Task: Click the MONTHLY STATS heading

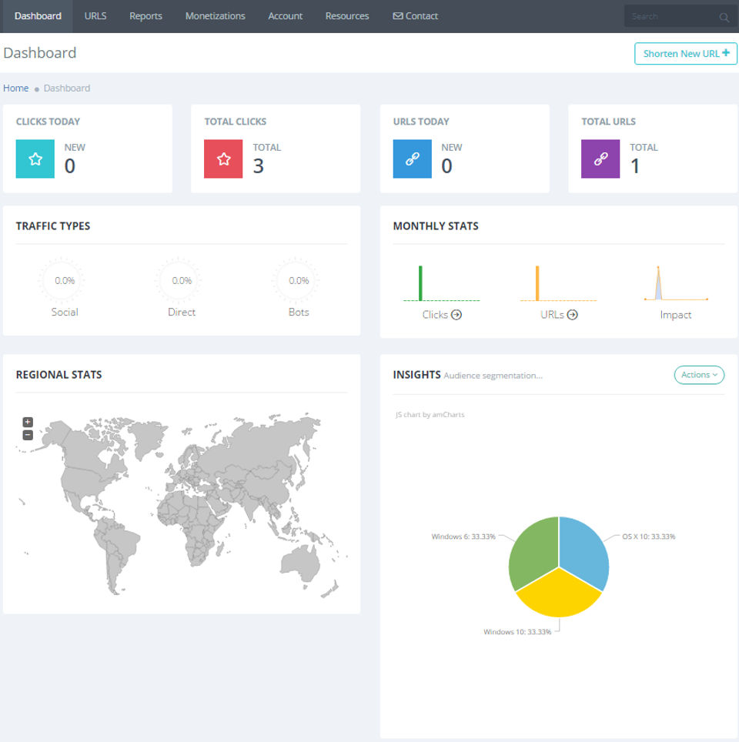Action: [436, 226]
